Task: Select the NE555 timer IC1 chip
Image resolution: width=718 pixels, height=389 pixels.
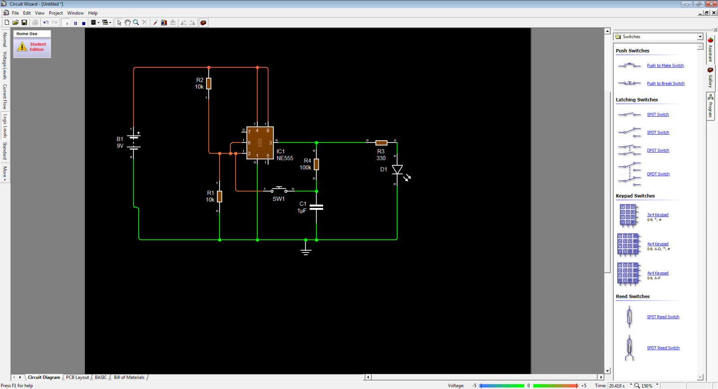Action: tap(260, 143)
